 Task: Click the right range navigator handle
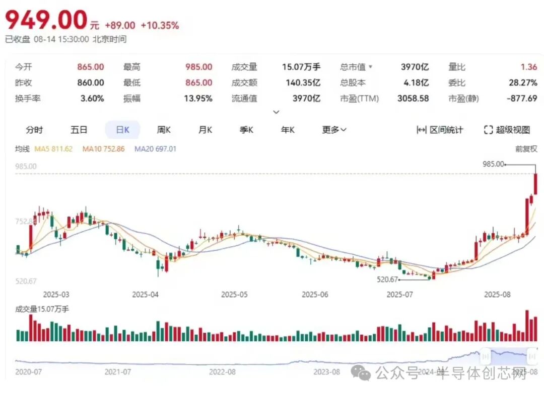(x=531, y=356)
